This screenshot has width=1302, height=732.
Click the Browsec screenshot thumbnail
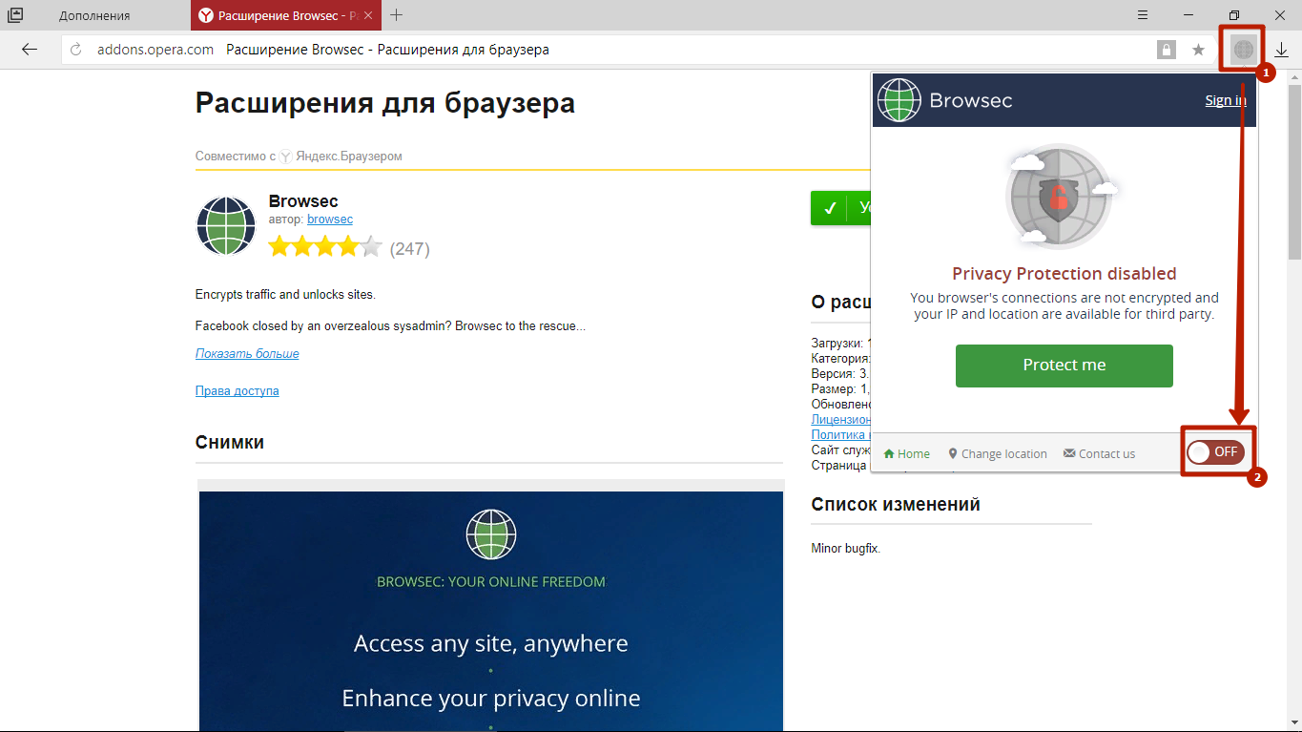[x=491, y=612]
